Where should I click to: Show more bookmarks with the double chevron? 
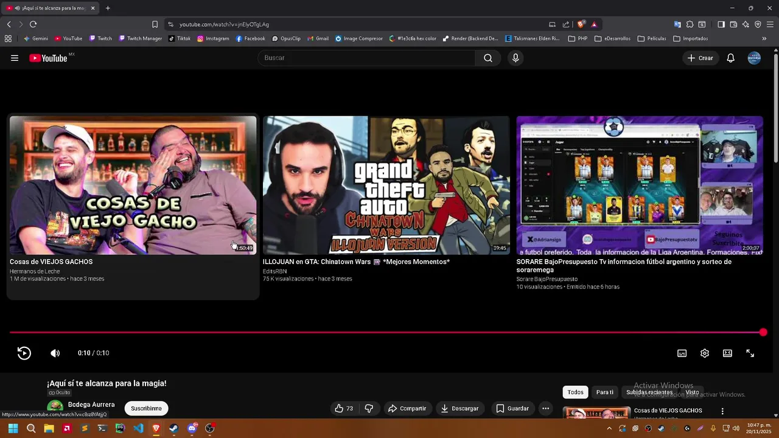[764, 38]
